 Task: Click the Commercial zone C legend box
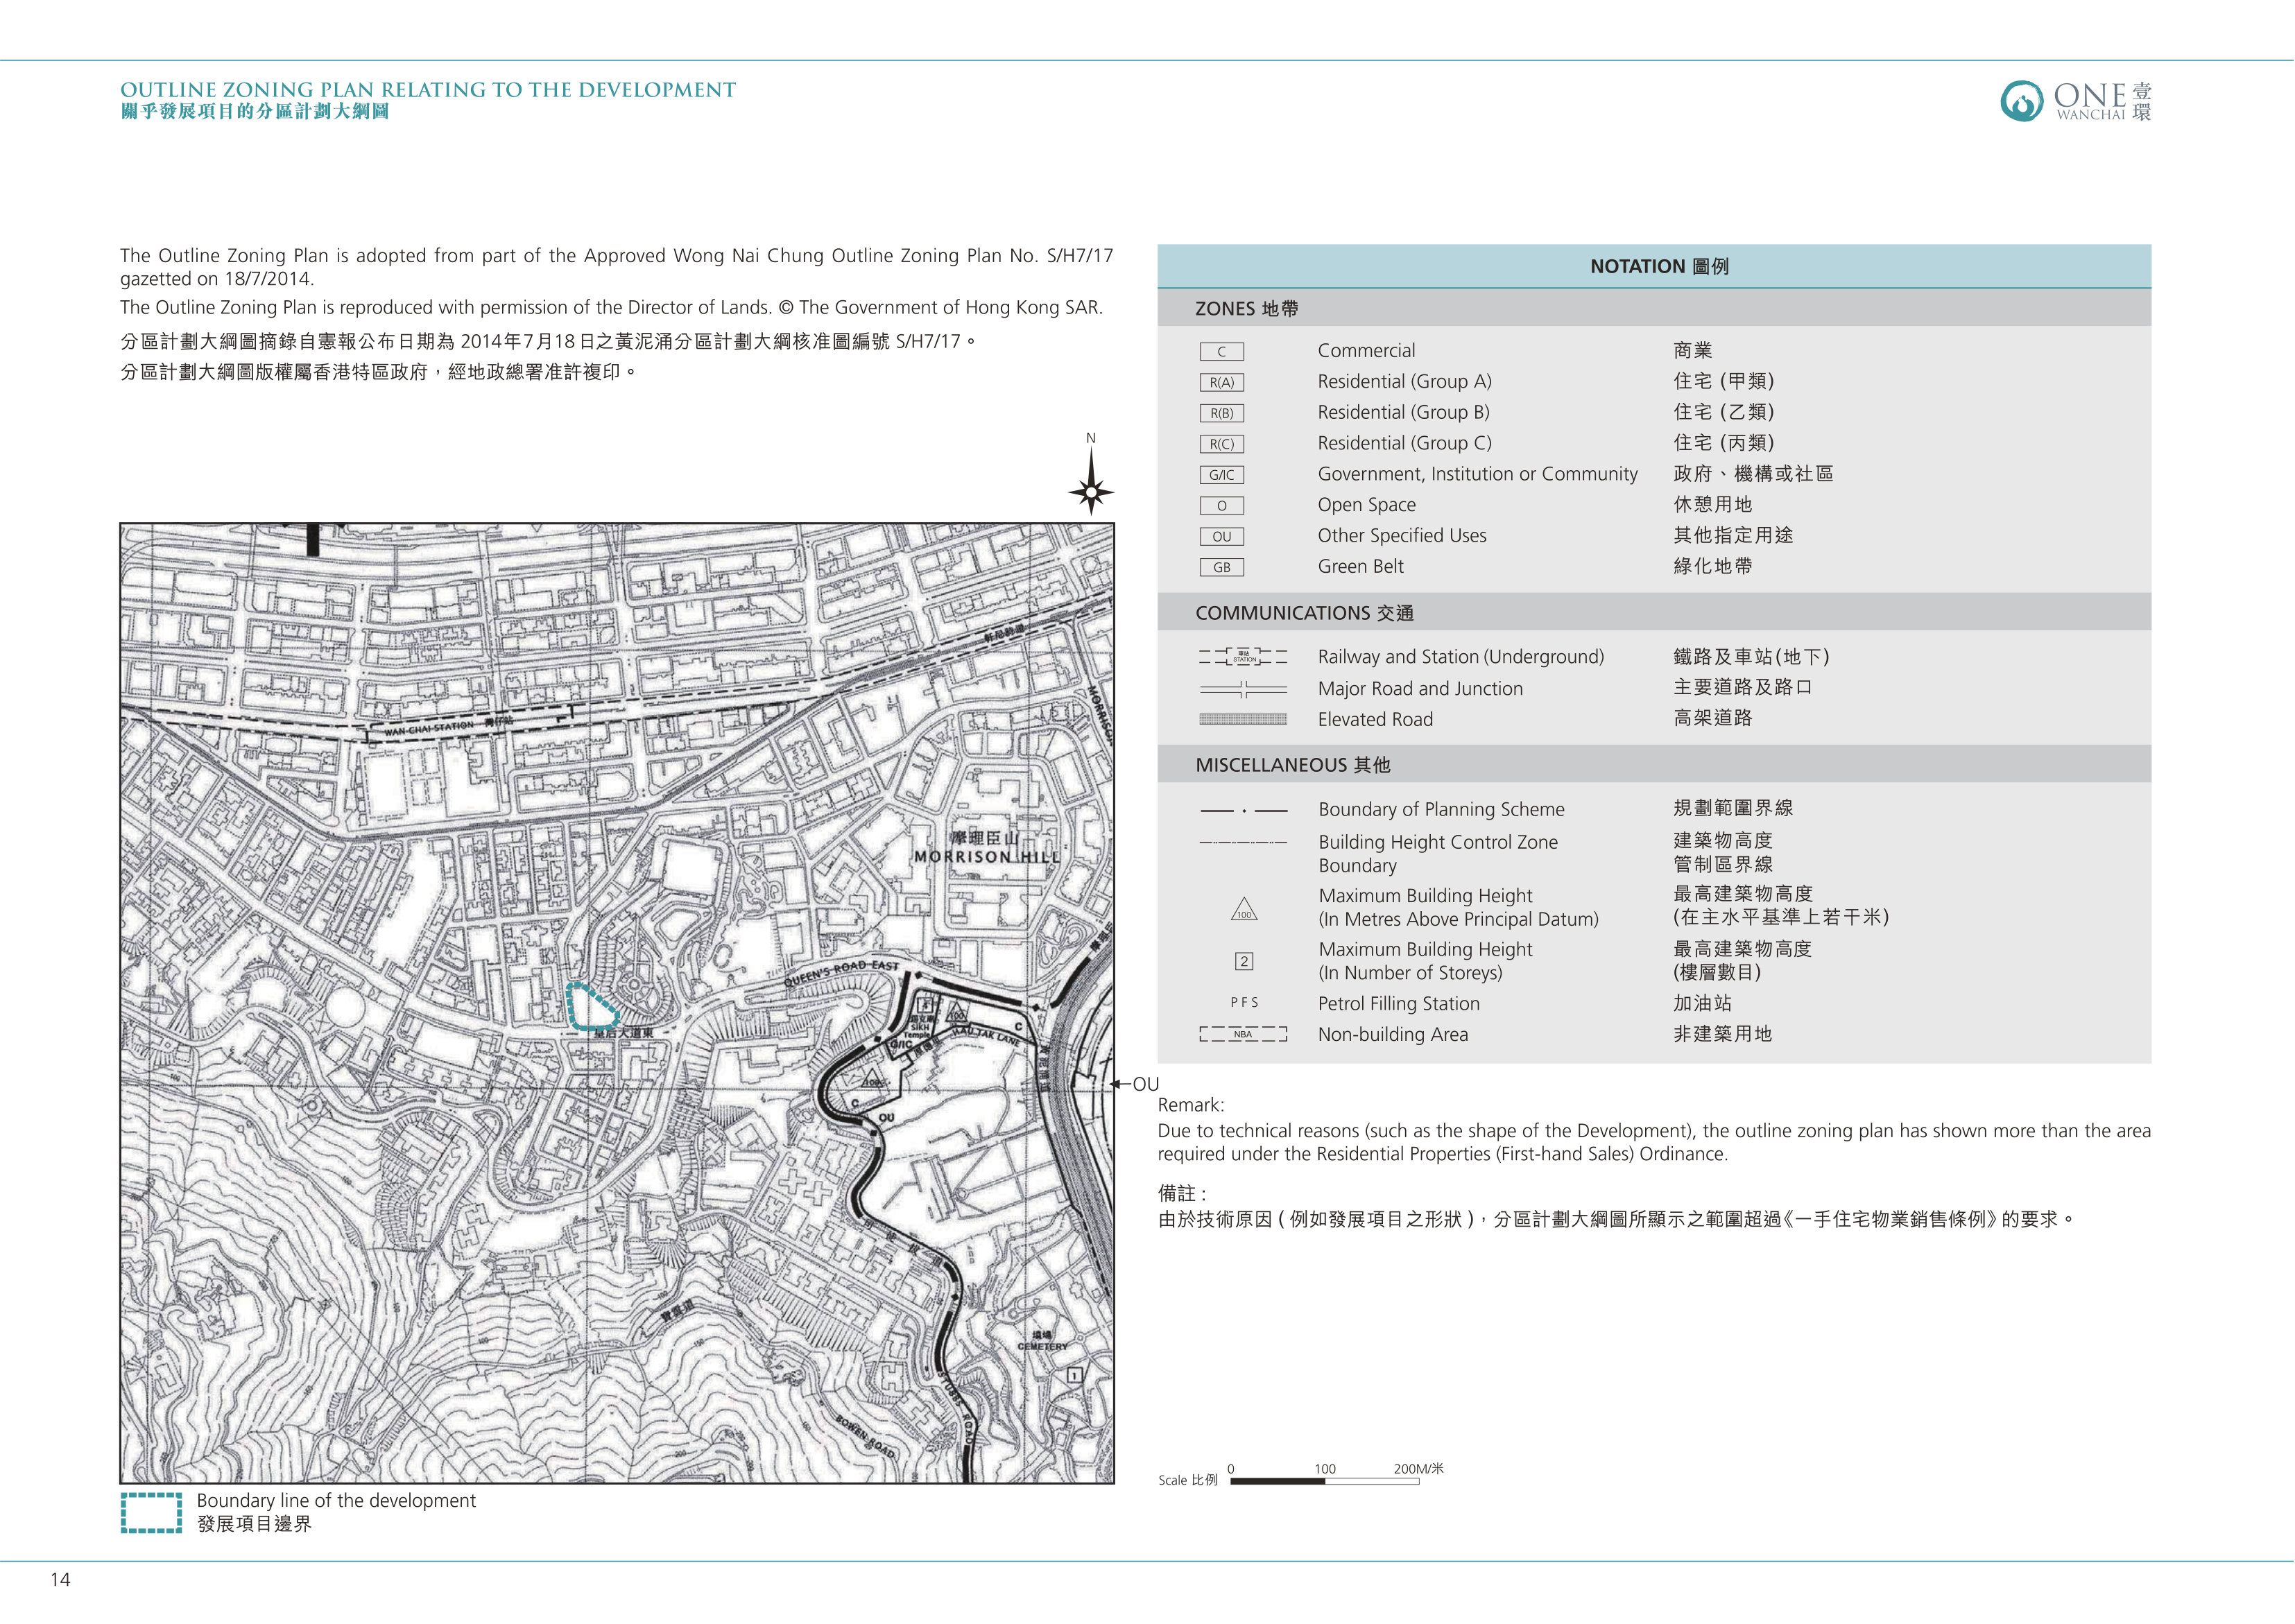click(x=1221, y=352)
